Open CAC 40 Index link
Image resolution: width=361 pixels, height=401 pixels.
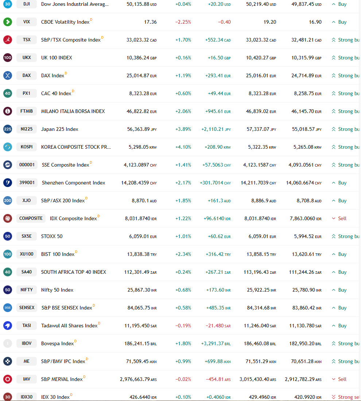(x=56, y=94)
